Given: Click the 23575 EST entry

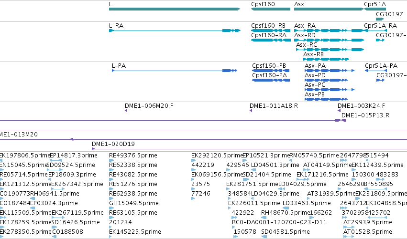Looking at the screenshot, I should tap(201, 184).
